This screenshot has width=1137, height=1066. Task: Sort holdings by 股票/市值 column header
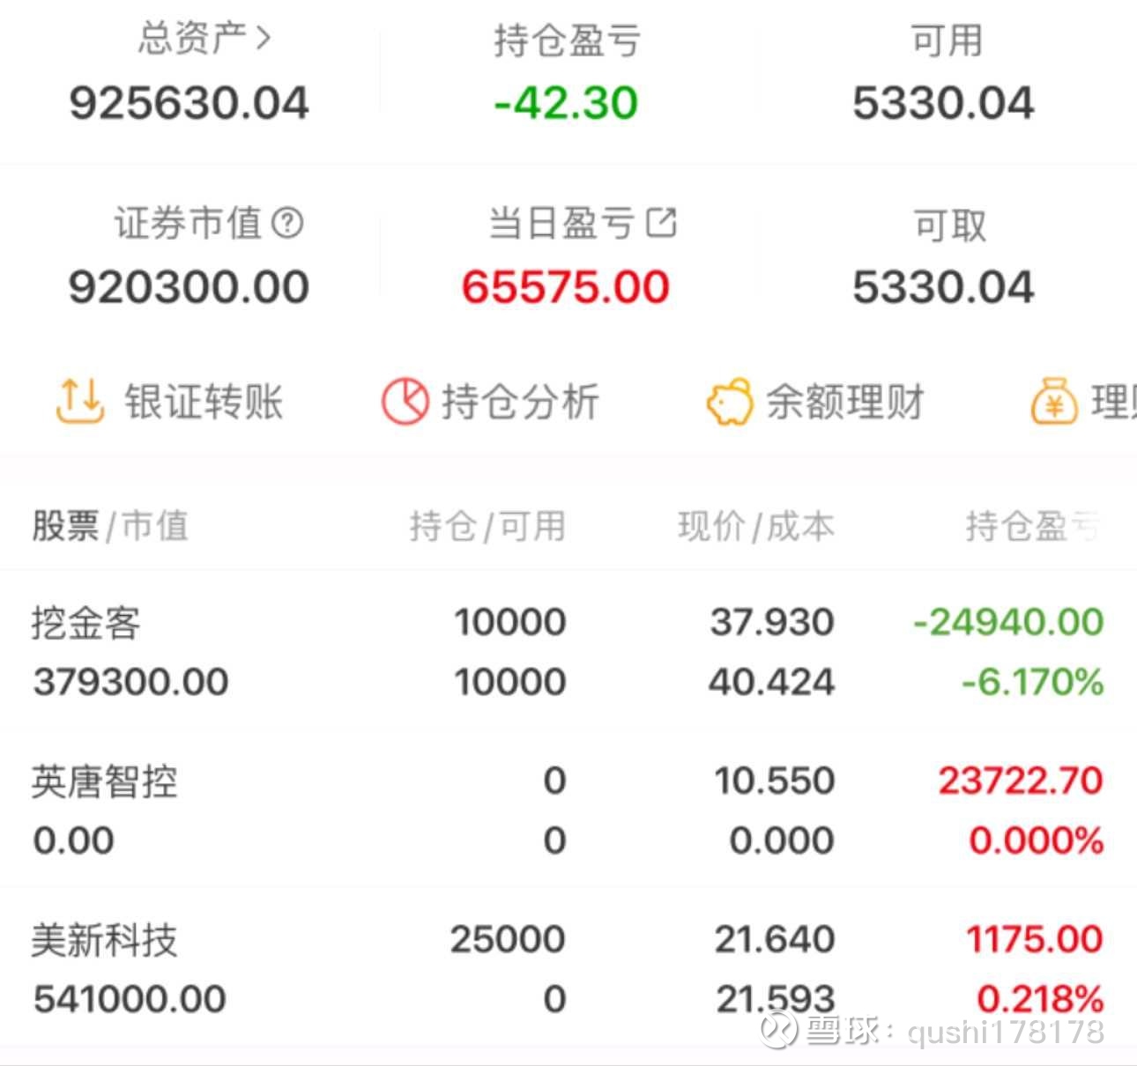pos(110,526)
